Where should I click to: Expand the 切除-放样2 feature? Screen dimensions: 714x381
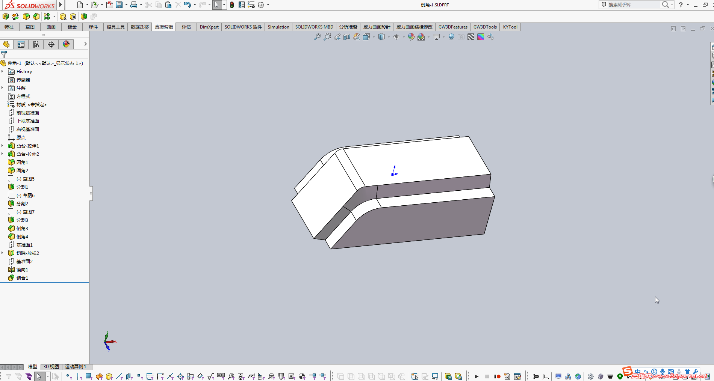[2, 253]
